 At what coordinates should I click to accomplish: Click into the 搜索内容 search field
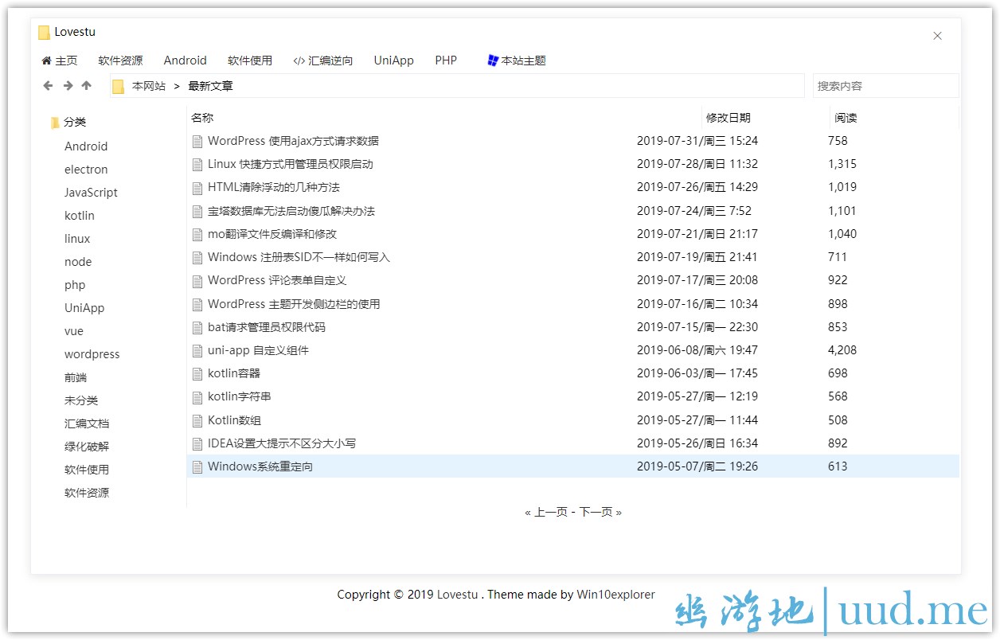(x=884, y=86)
